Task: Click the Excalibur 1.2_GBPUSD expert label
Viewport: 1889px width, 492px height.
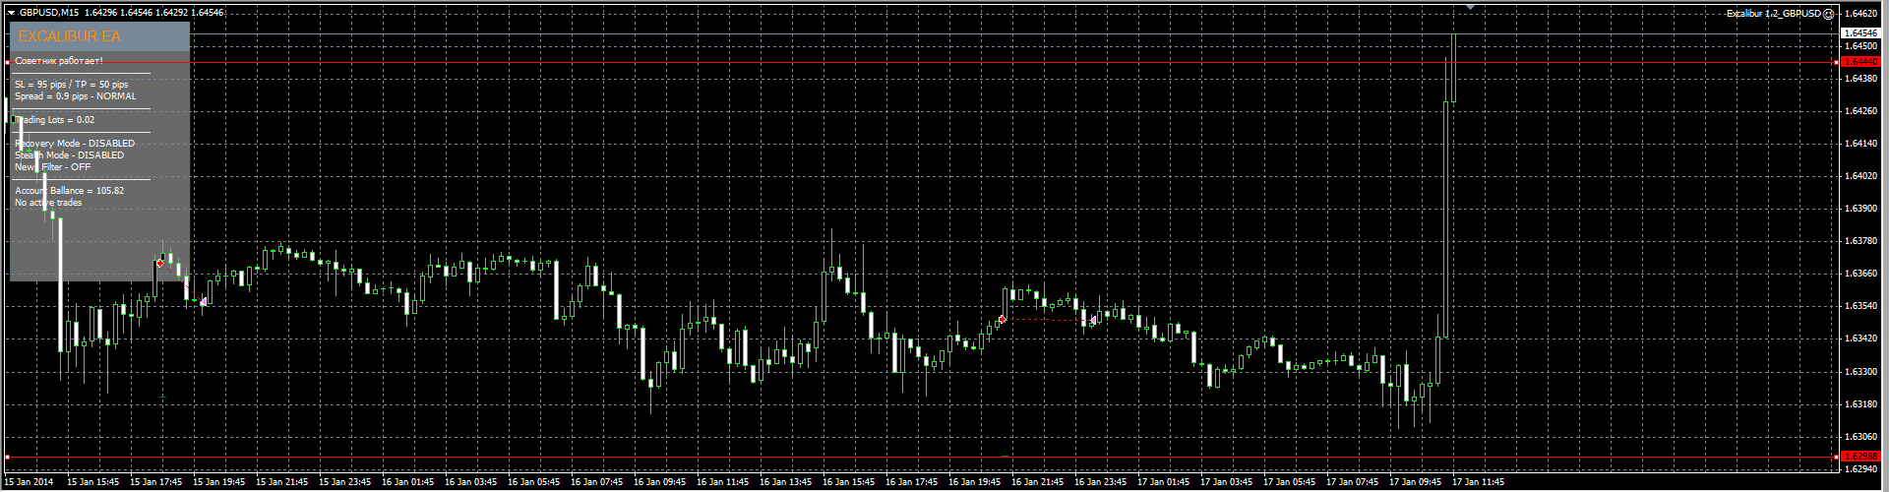Action: (1774, 14)
